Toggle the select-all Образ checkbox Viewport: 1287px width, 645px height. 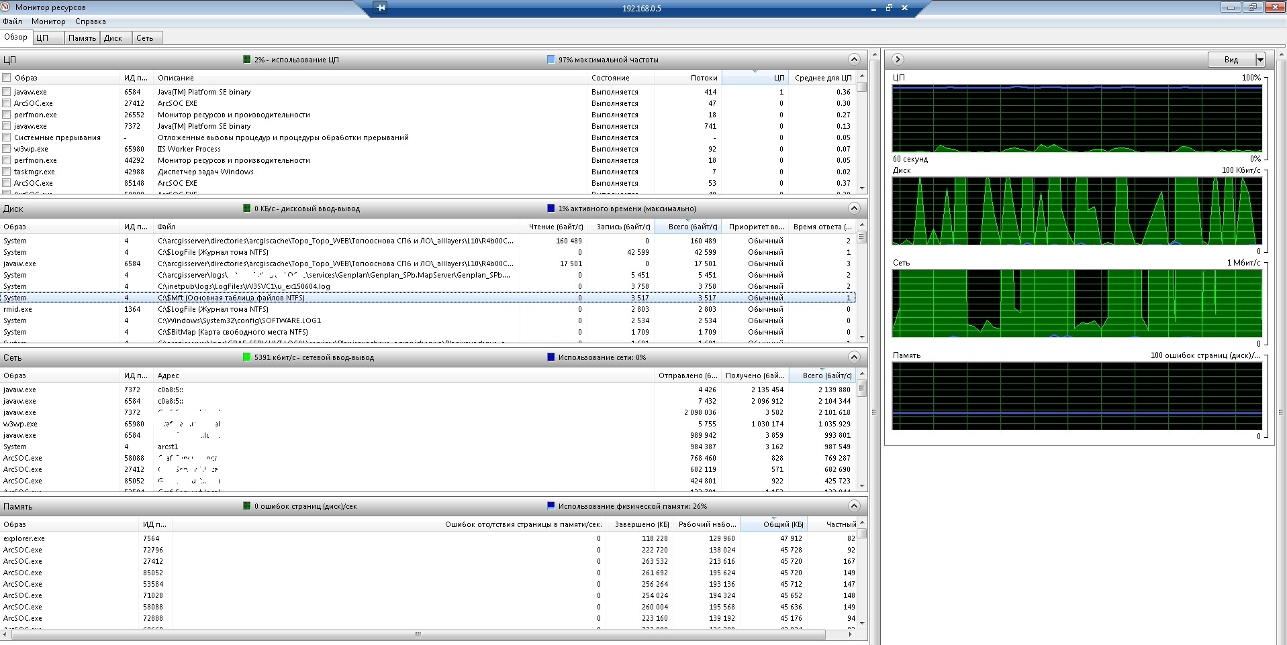point(7,78)
